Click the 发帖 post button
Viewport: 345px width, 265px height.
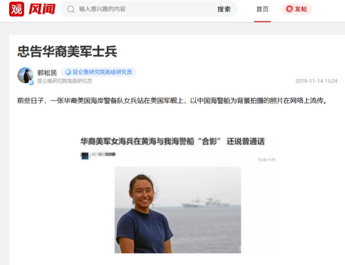[297, 9]
